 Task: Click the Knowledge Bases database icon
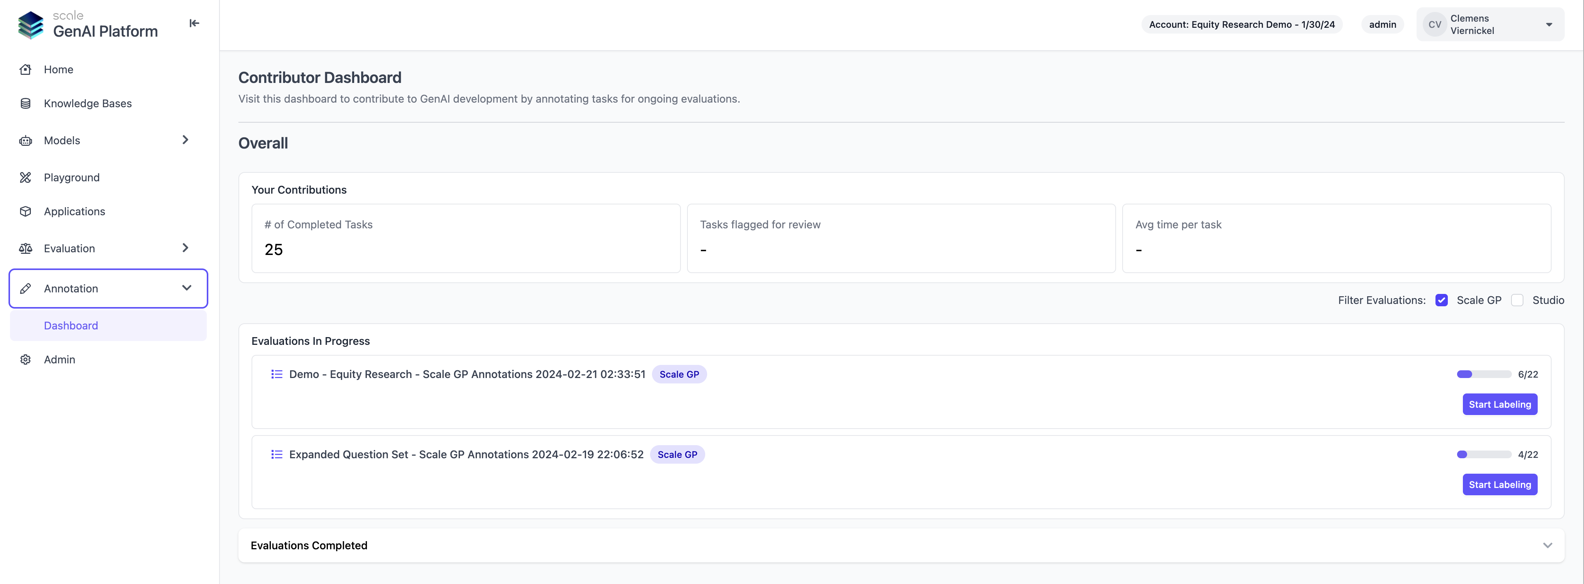coord(25,103)
